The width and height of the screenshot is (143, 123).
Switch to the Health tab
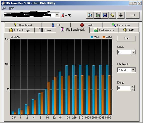tap(86, 25)
